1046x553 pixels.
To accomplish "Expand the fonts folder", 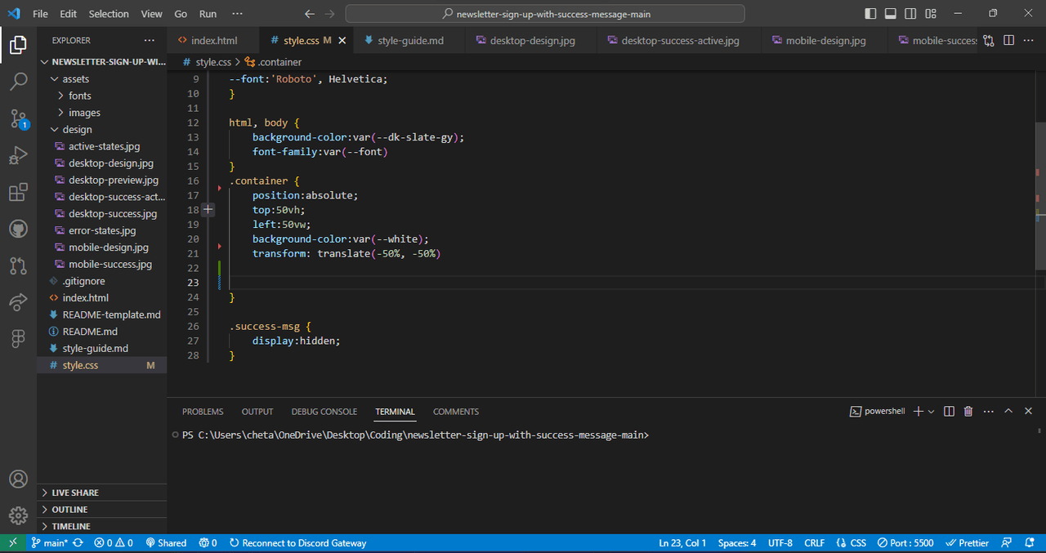I will pyautogui.click(x=79, y=96).
